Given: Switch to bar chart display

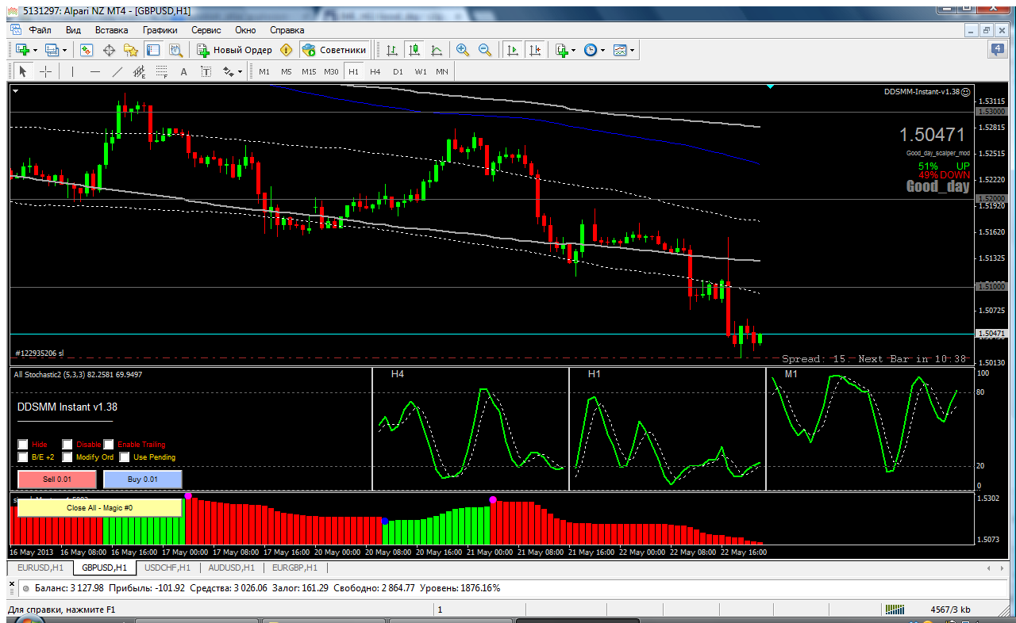Looking at the screenshot, I should coord(391,50).
